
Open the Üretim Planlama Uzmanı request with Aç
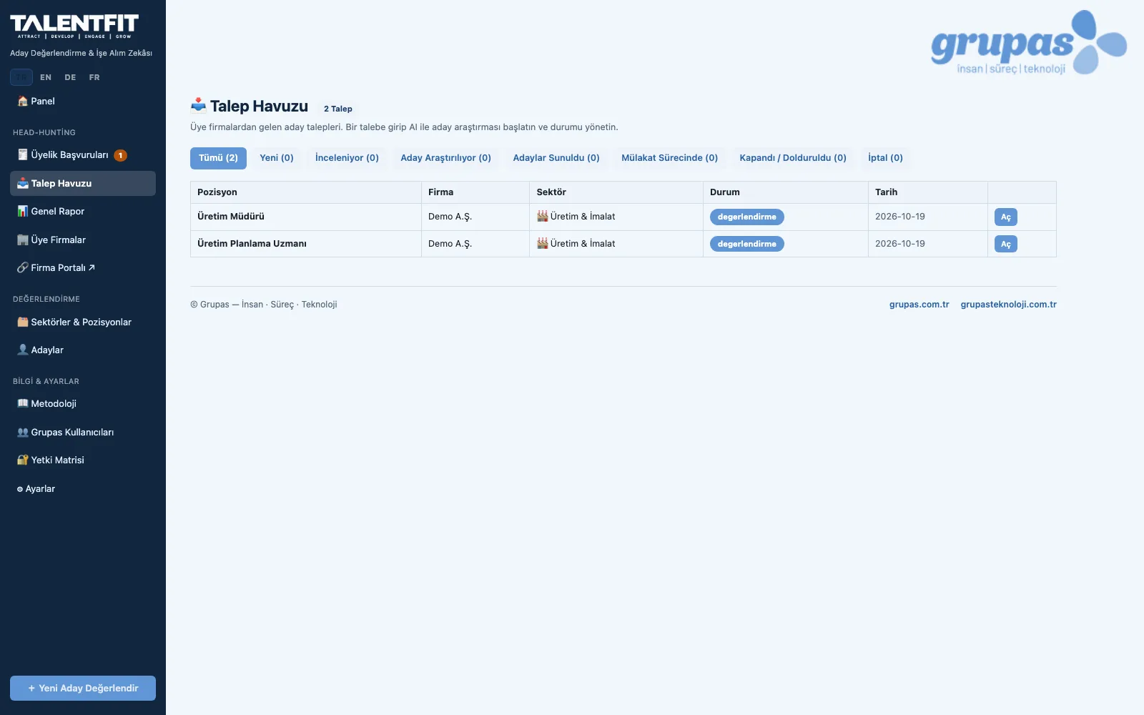tap(1005, 245)
